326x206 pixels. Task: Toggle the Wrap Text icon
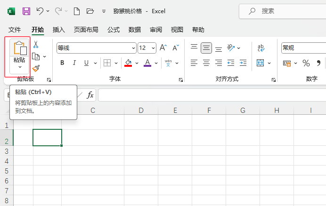261,48
